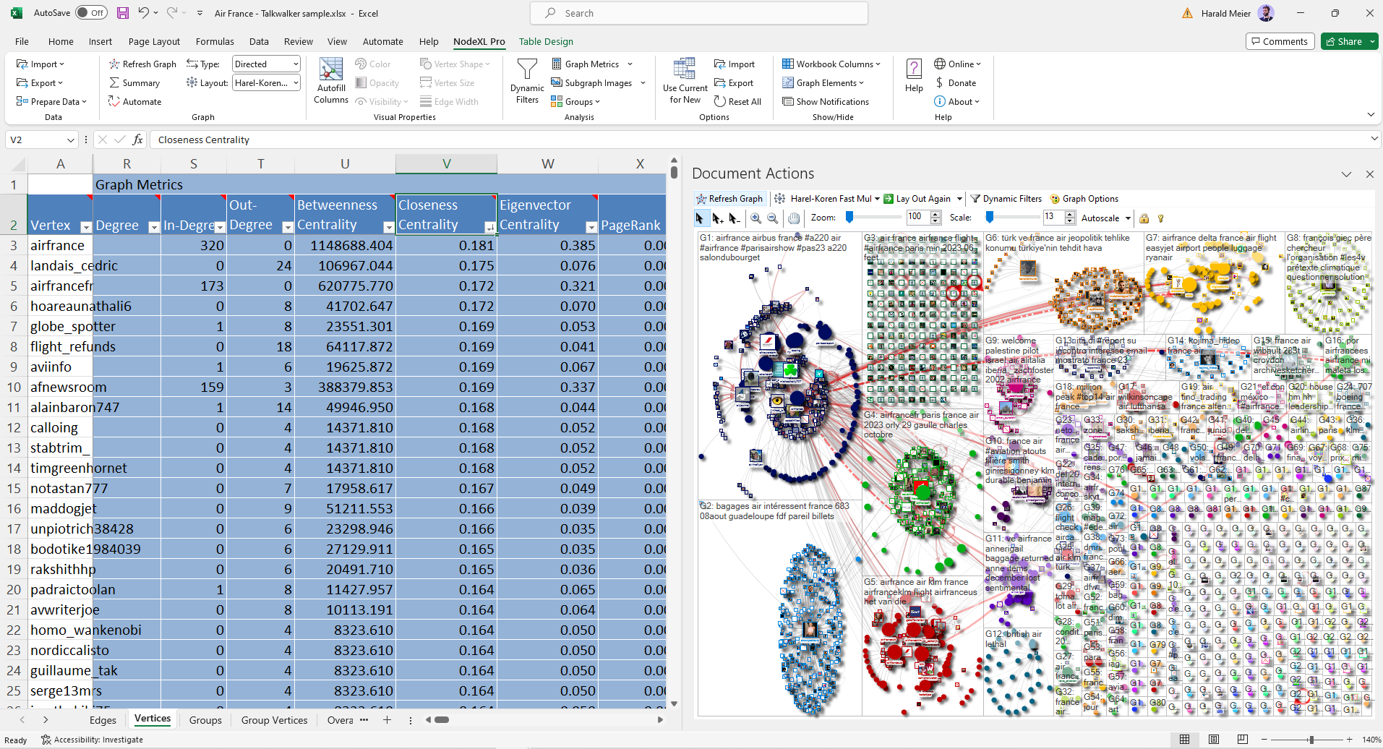Click Autofill Columns icon in ribbon
The width and height of the screenshot is (1383, 749).
331,72
